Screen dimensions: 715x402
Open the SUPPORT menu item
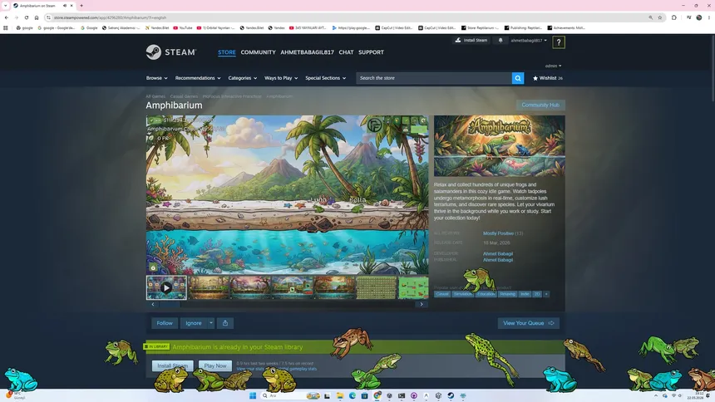pyautogui.click(x=371, y=52)
